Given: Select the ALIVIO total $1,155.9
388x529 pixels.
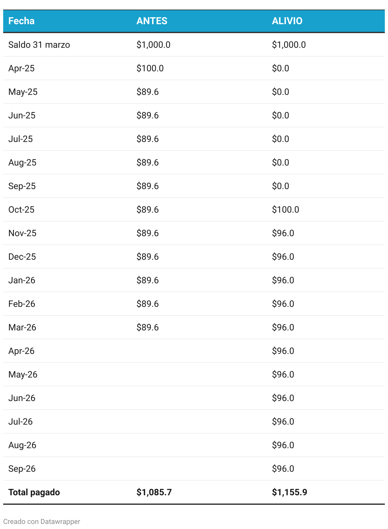Looking at the screenshot, I should 290,492.
